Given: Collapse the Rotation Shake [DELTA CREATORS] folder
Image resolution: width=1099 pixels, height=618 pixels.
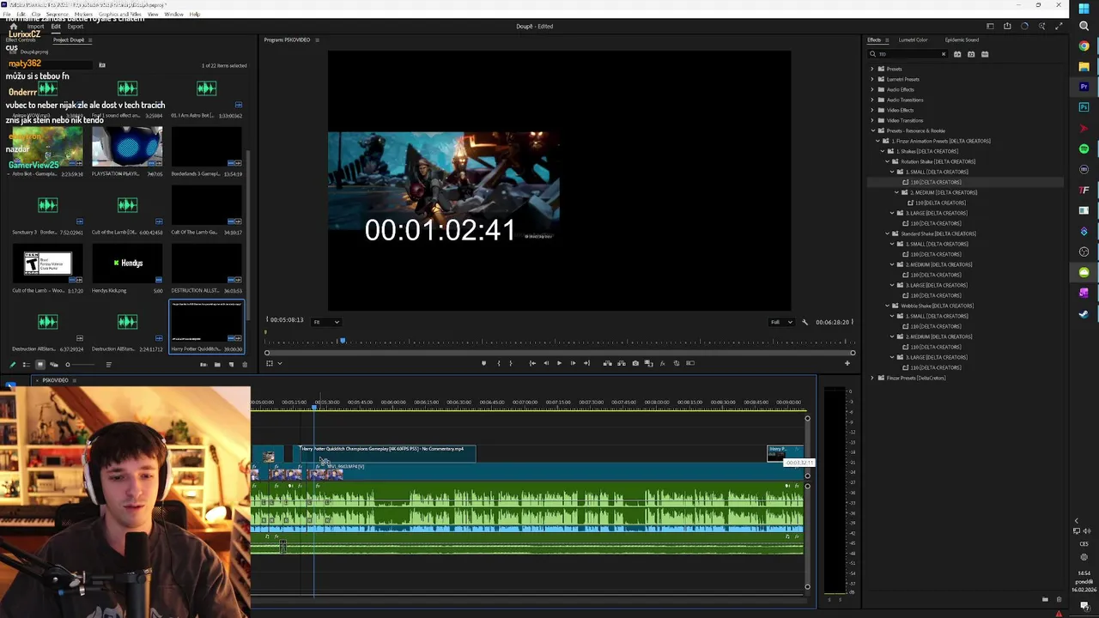Looking at the screenshot, I should pos(888,161).
